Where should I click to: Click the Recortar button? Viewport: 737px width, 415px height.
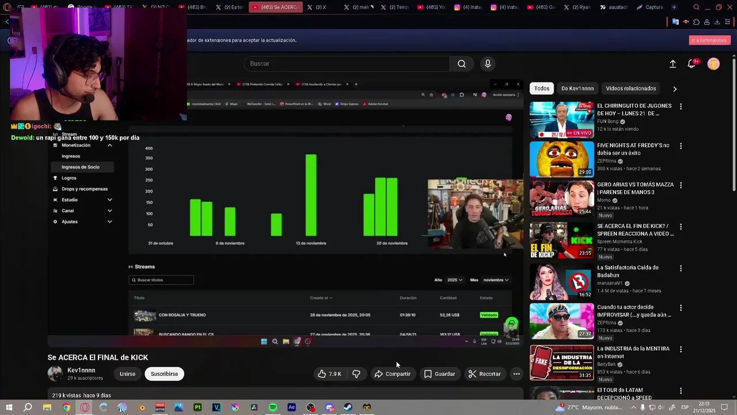coord(484,374)
